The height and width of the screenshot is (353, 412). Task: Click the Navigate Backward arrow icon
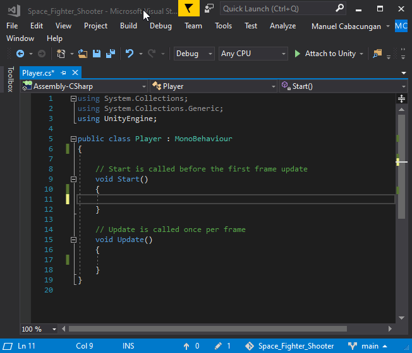(x=20, y=54)
